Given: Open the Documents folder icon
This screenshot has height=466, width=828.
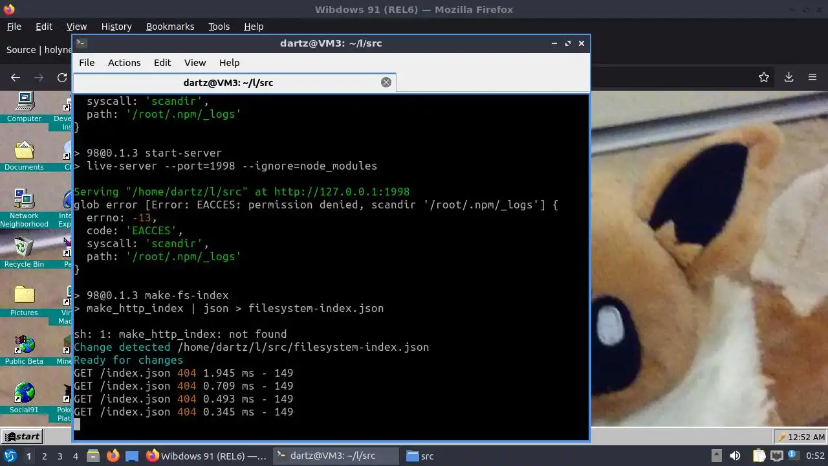Looking at the screenshot, I should tap(24, 155).
